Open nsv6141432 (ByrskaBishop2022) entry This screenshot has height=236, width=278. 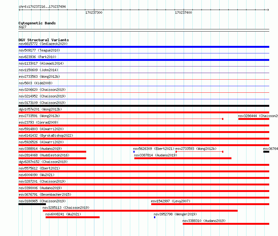point(46,135)
